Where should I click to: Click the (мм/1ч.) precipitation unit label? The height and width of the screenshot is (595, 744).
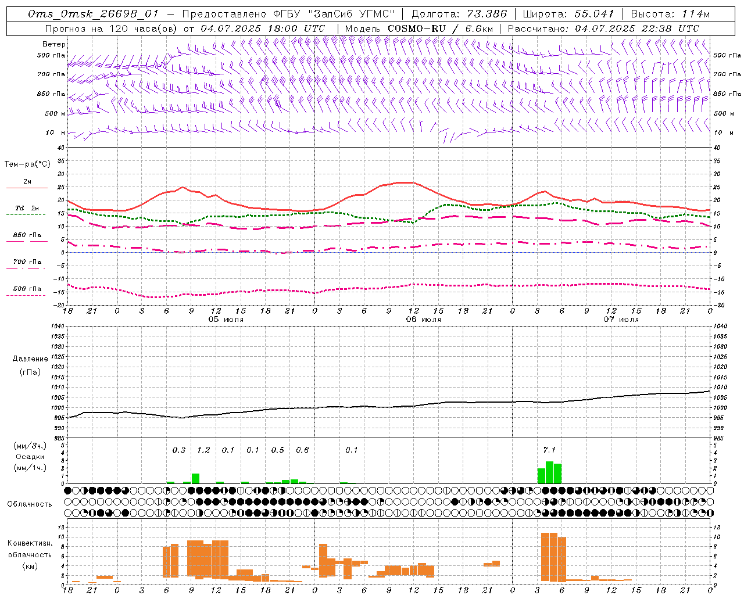tap(30, 467)
